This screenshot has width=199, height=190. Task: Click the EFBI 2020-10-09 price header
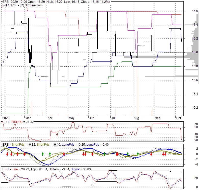56,2
